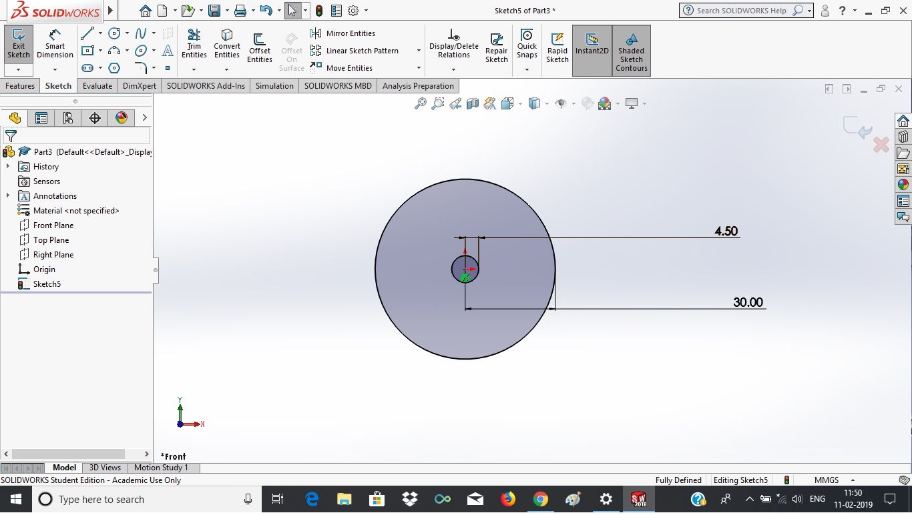Screen dimensions: 912x515
Task: Click Offset Entities
Action: [x=260, y=48]
